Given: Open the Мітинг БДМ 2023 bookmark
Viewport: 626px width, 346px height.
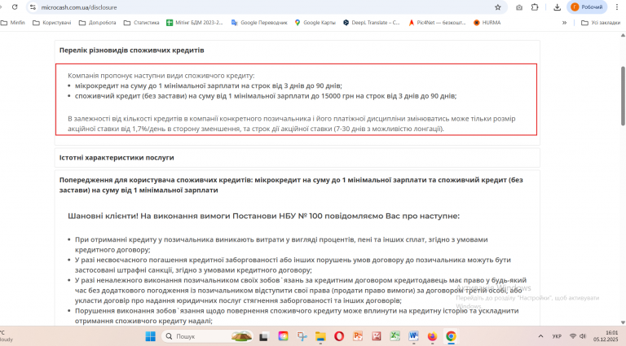Looking at the screenshot, I should coord(195,23).
